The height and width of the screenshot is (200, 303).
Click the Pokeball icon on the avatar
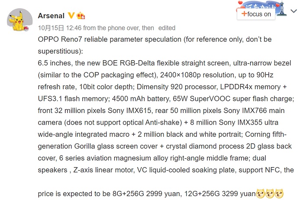click(26, 29)
